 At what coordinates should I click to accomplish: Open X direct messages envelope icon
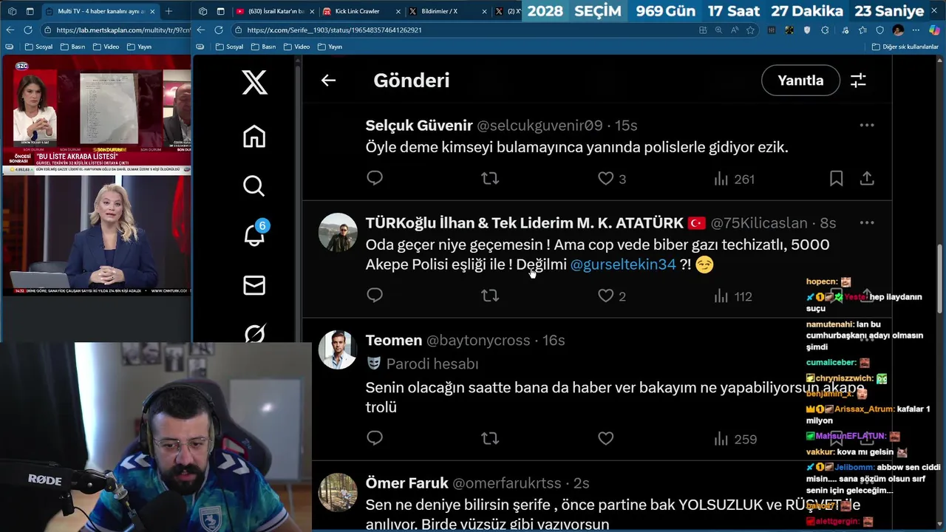254,285
